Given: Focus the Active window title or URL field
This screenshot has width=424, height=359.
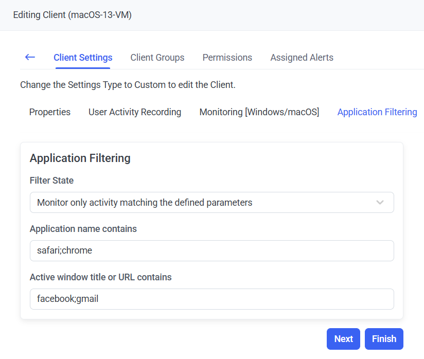Looking at the screenshot, I should click(211, 299).
